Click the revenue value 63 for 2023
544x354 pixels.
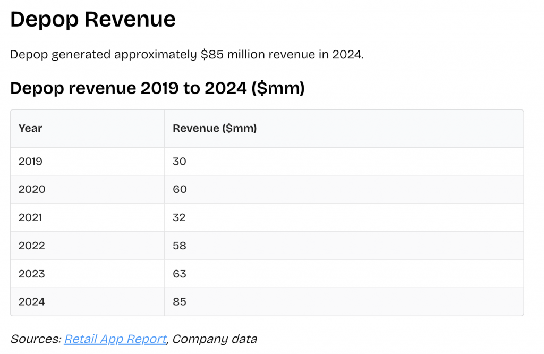pyautogui.click(x=179, y=274)
